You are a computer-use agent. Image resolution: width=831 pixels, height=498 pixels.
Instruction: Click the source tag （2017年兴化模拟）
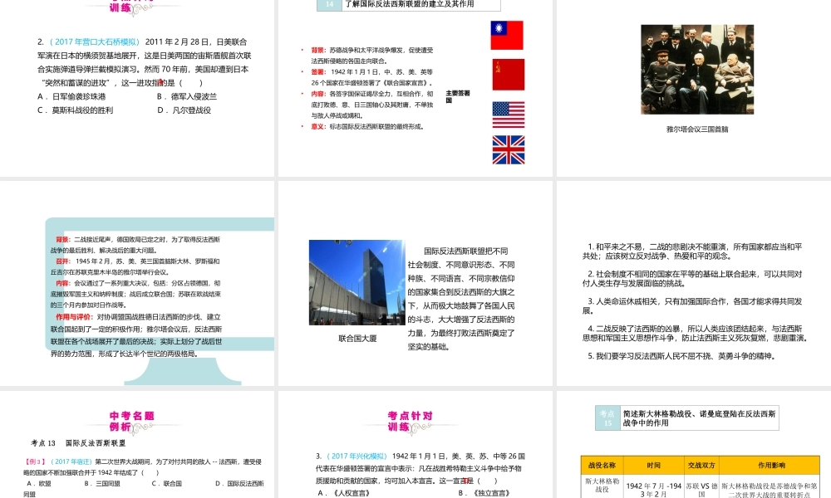356,456
